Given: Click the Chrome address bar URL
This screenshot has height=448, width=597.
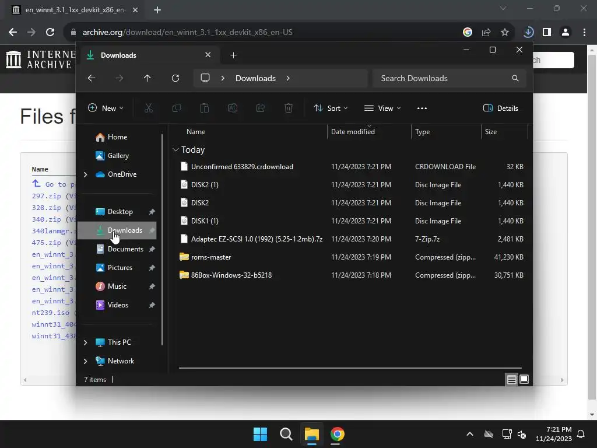Looking at the screenshot, I should point(187,33).
